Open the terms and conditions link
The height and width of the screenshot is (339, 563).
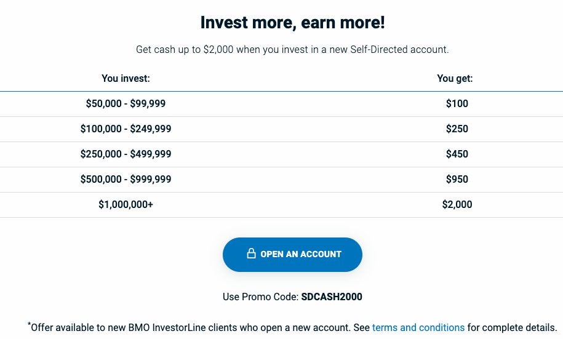(x=418, y=327)
